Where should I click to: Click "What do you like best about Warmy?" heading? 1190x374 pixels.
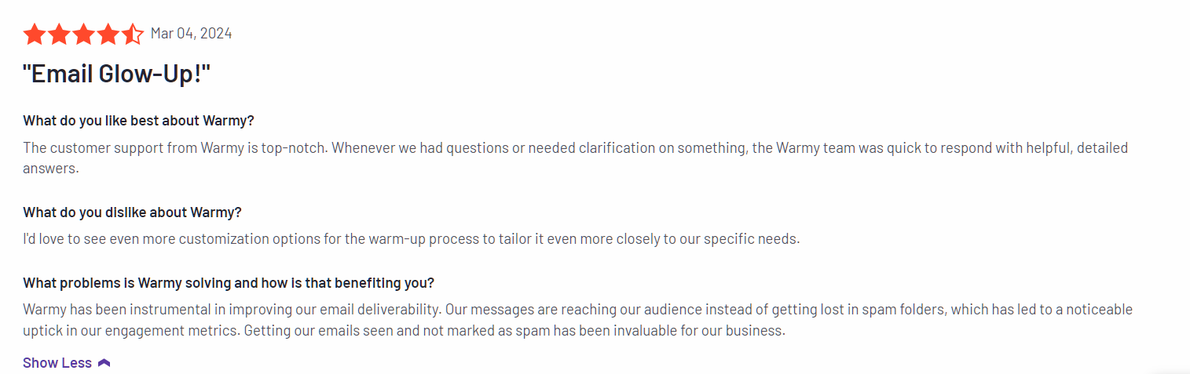click(138, 121)
